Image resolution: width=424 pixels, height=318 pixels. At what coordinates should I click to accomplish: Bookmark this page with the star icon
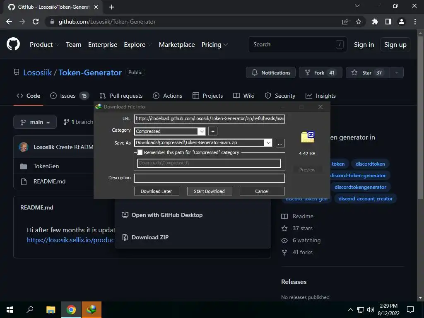(x=359, y=22)
